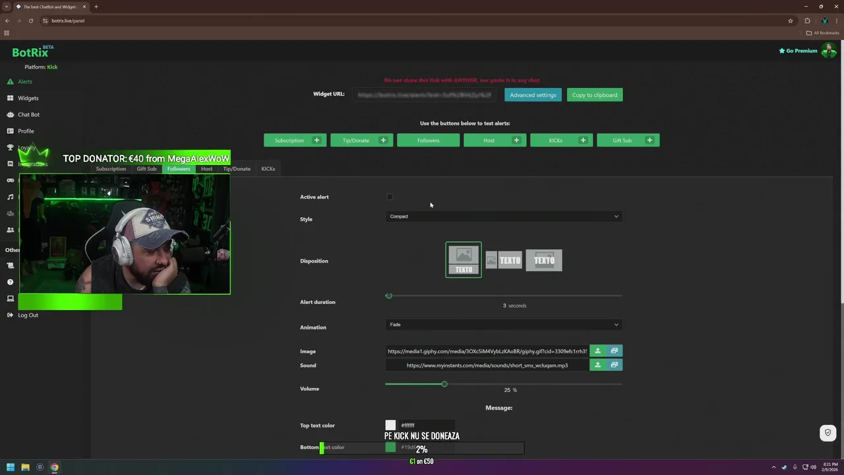Test the Subscription alert

[x=289, y=141]
